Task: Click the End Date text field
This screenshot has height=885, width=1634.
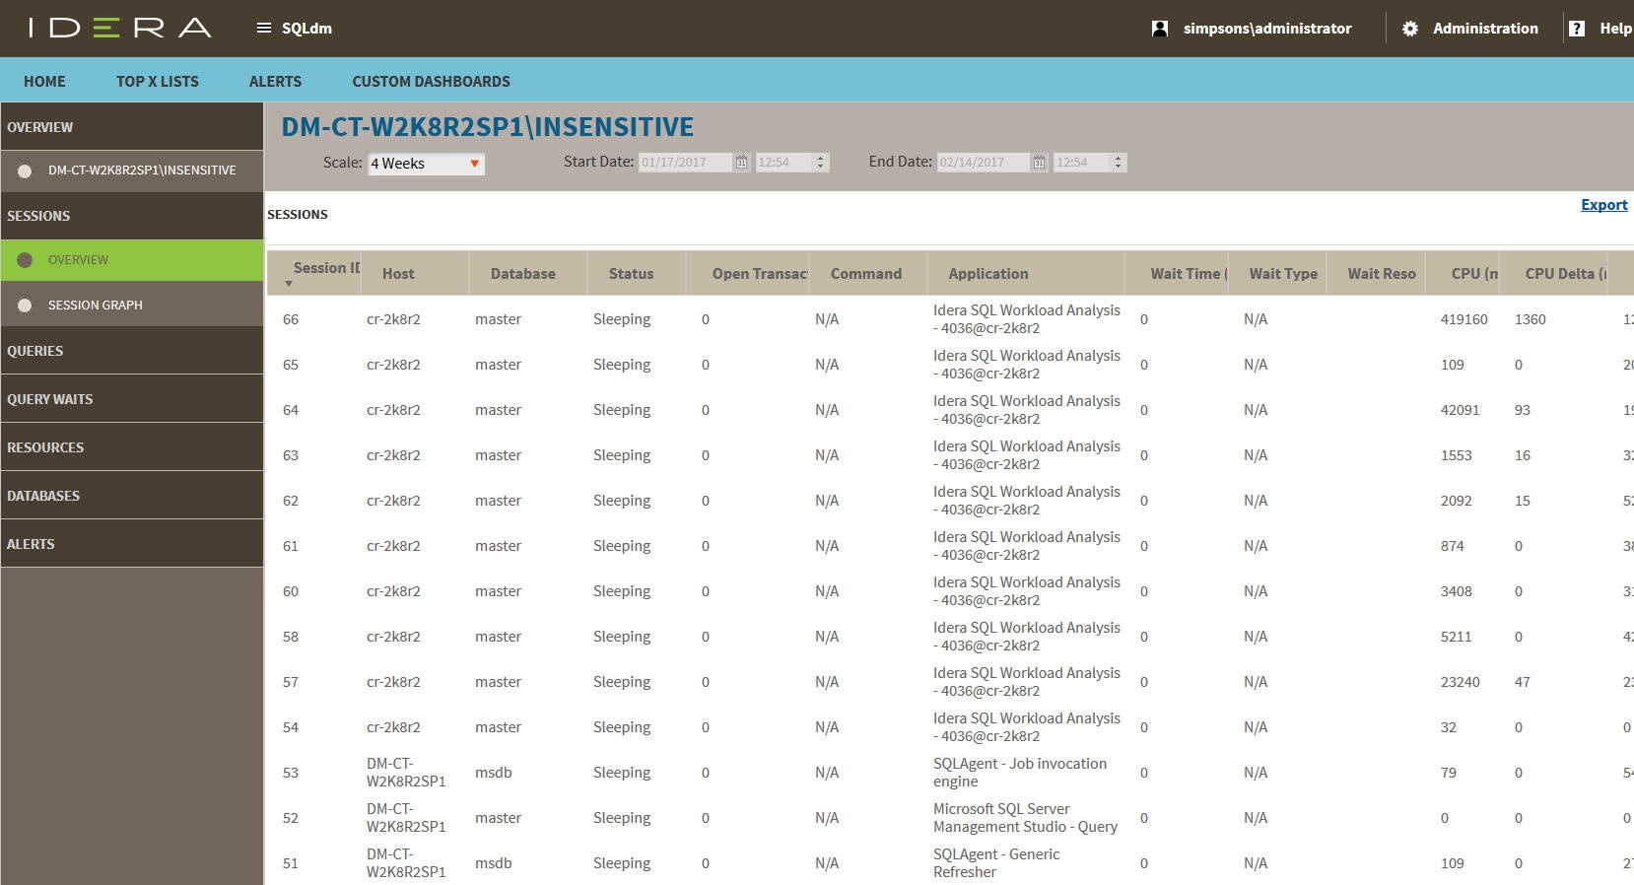Action: (x=982, y=163)
